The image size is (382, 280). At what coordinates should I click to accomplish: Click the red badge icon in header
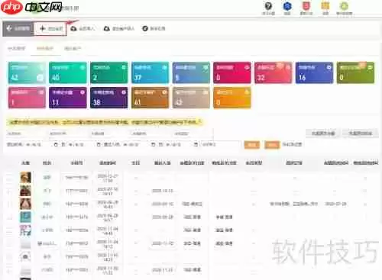pyautogui.click(x=306, y=6)
